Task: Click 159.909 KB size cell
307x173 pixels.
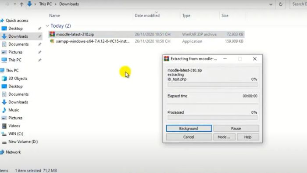Action: coord(234,41)
